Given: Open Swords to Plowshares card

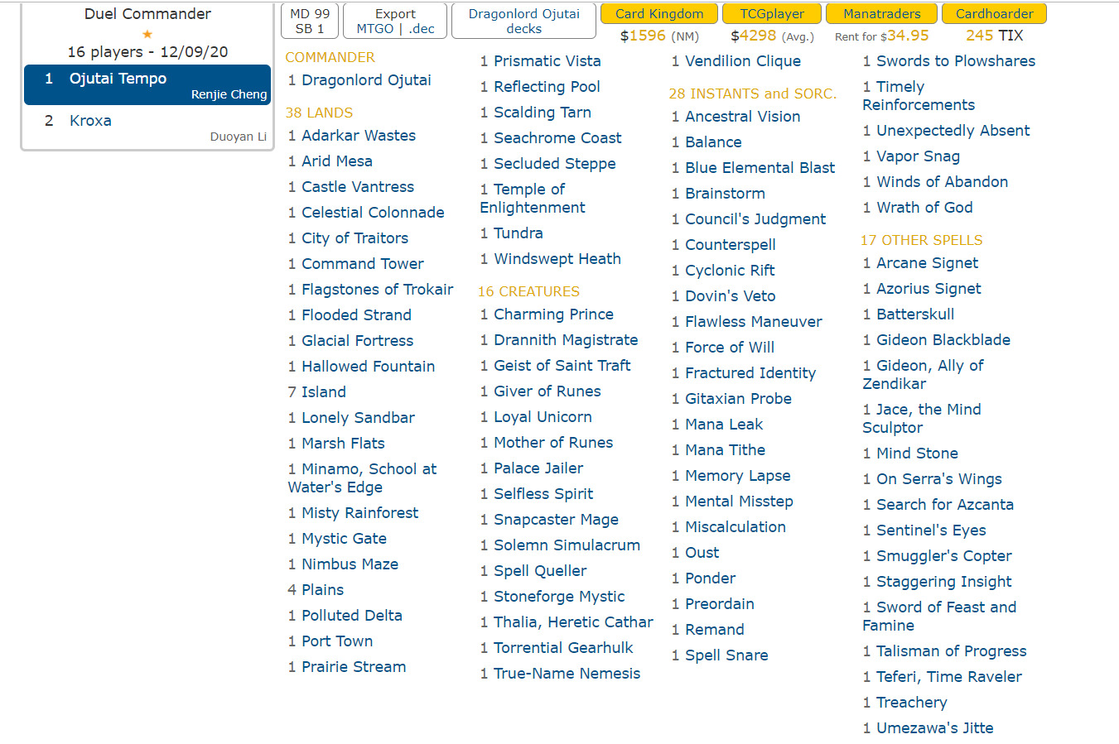Looking at the screenshot, I should tap(955, 61).
